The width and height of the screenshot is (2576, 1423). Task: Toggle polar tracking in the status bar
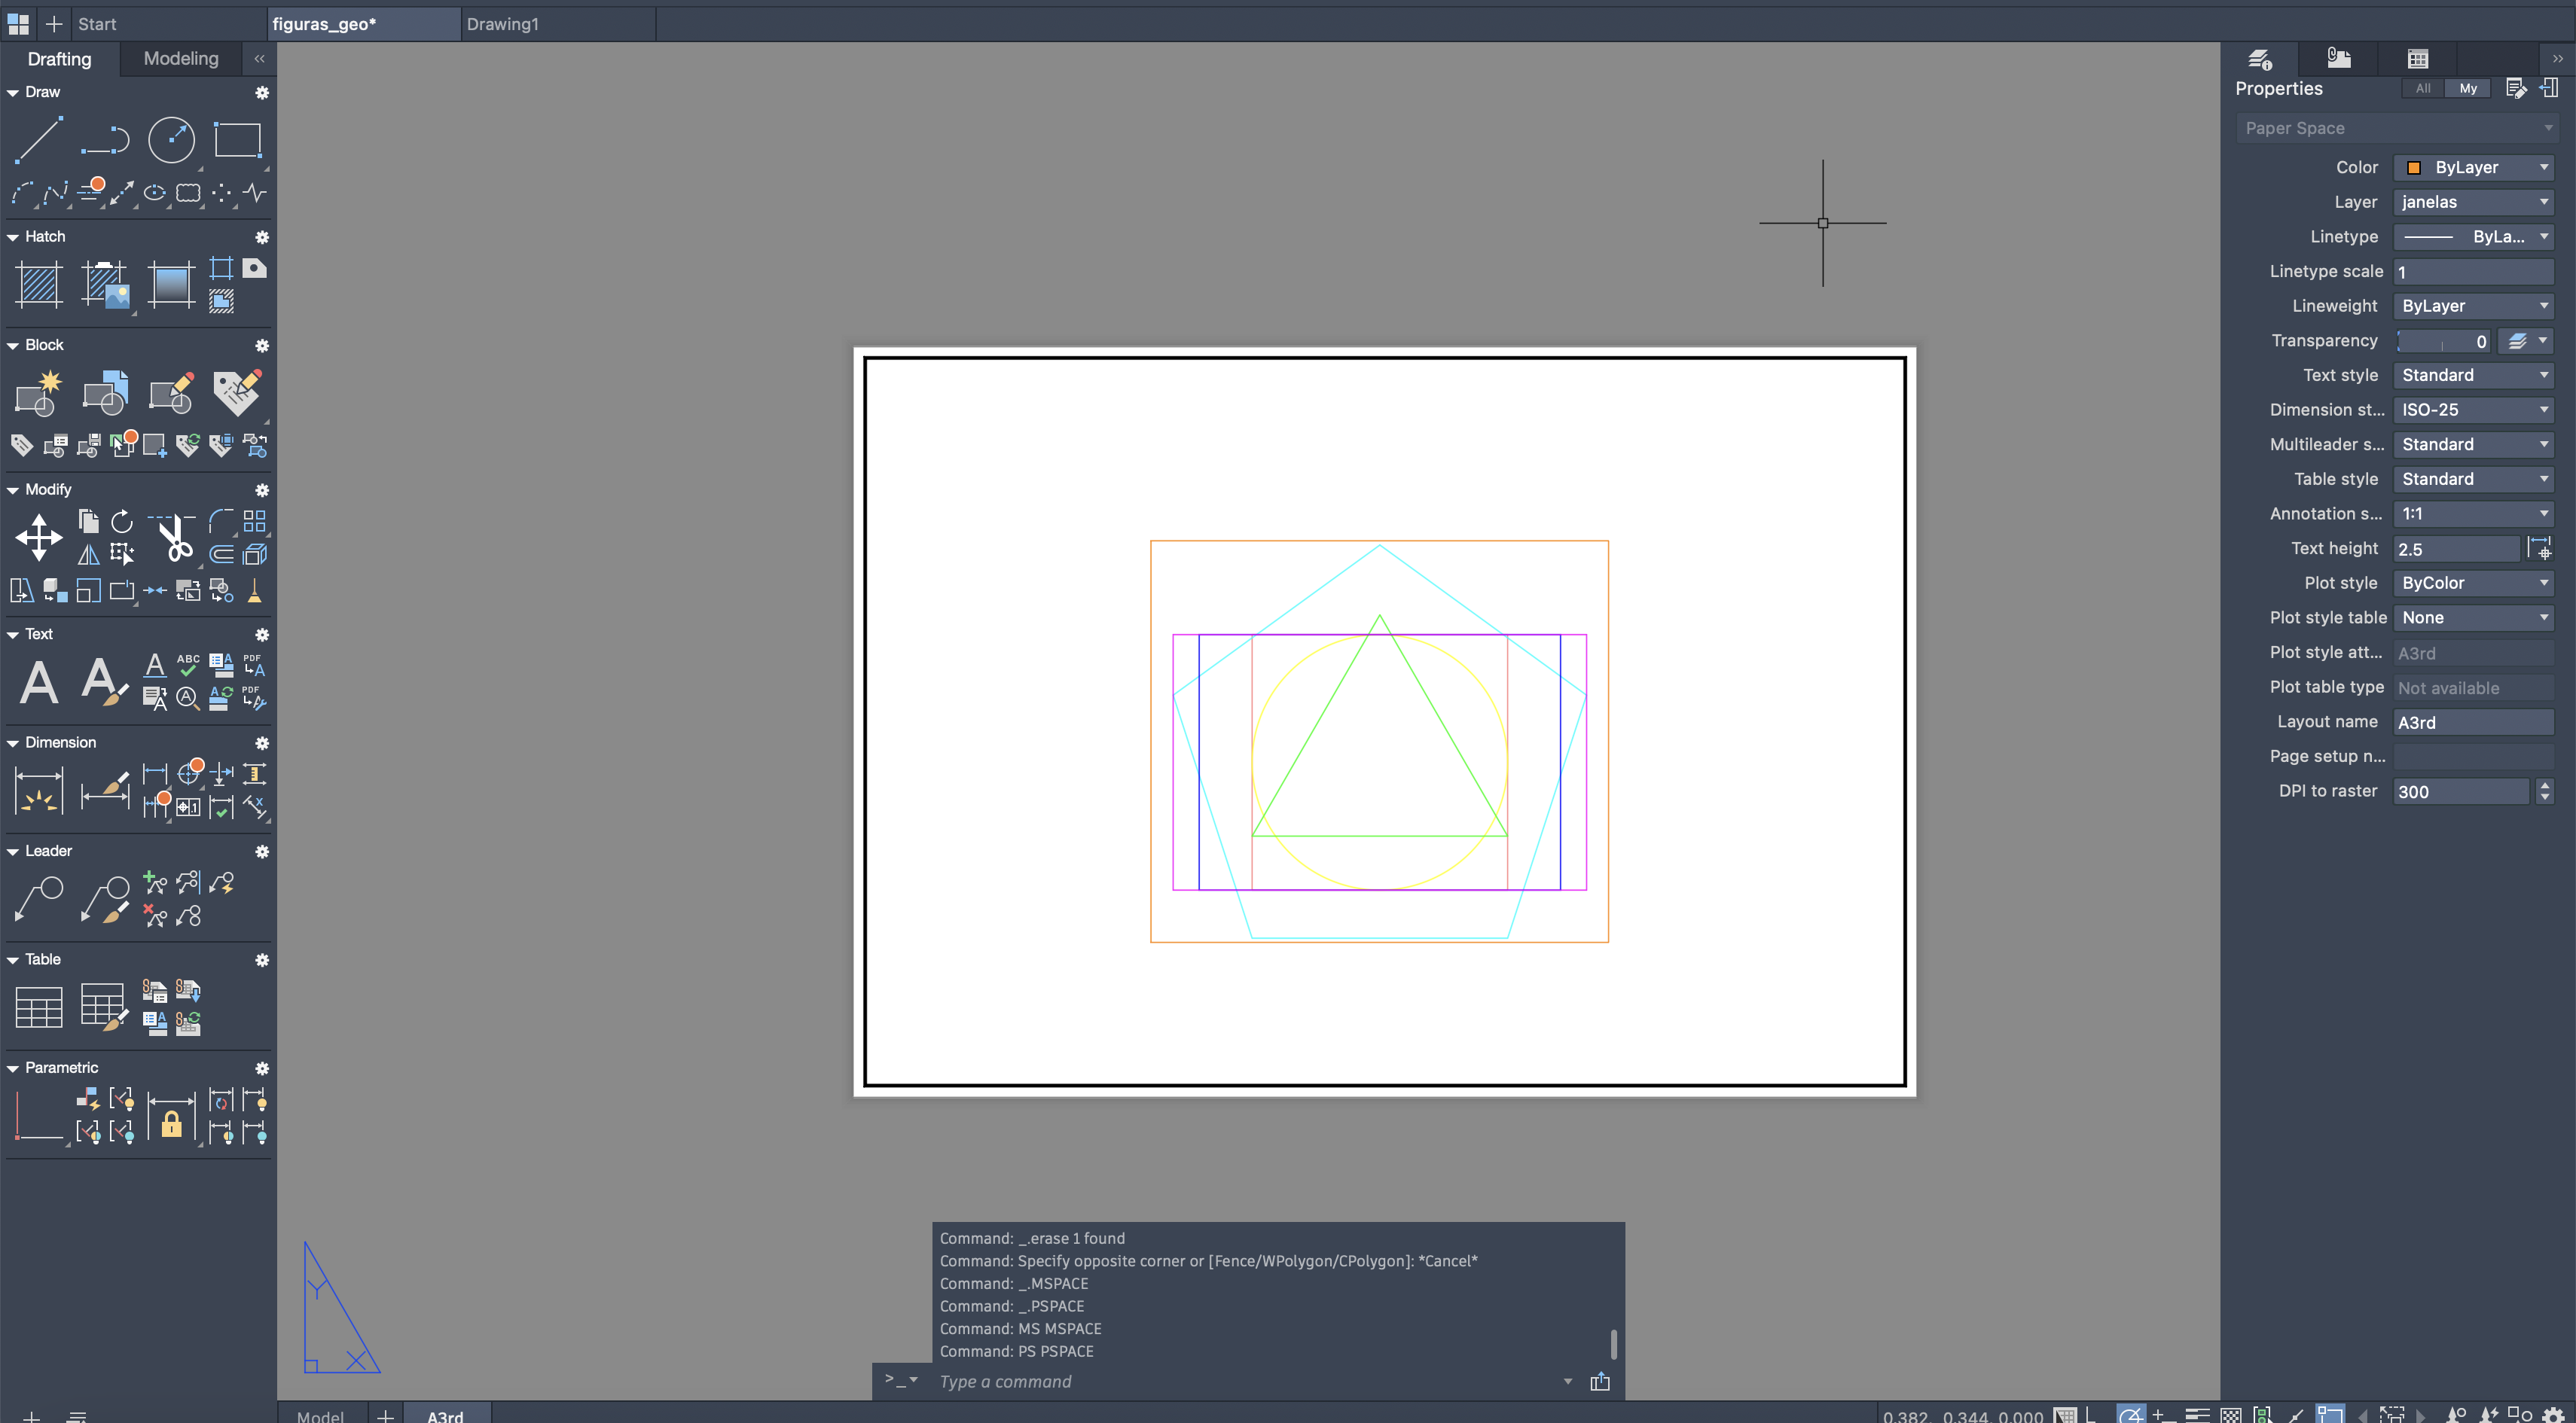pos(2130,1415)
